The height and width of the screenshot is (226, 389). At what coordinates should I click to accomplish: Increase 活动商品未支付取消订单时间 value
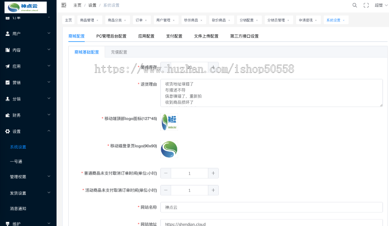[x=213, y=190]
